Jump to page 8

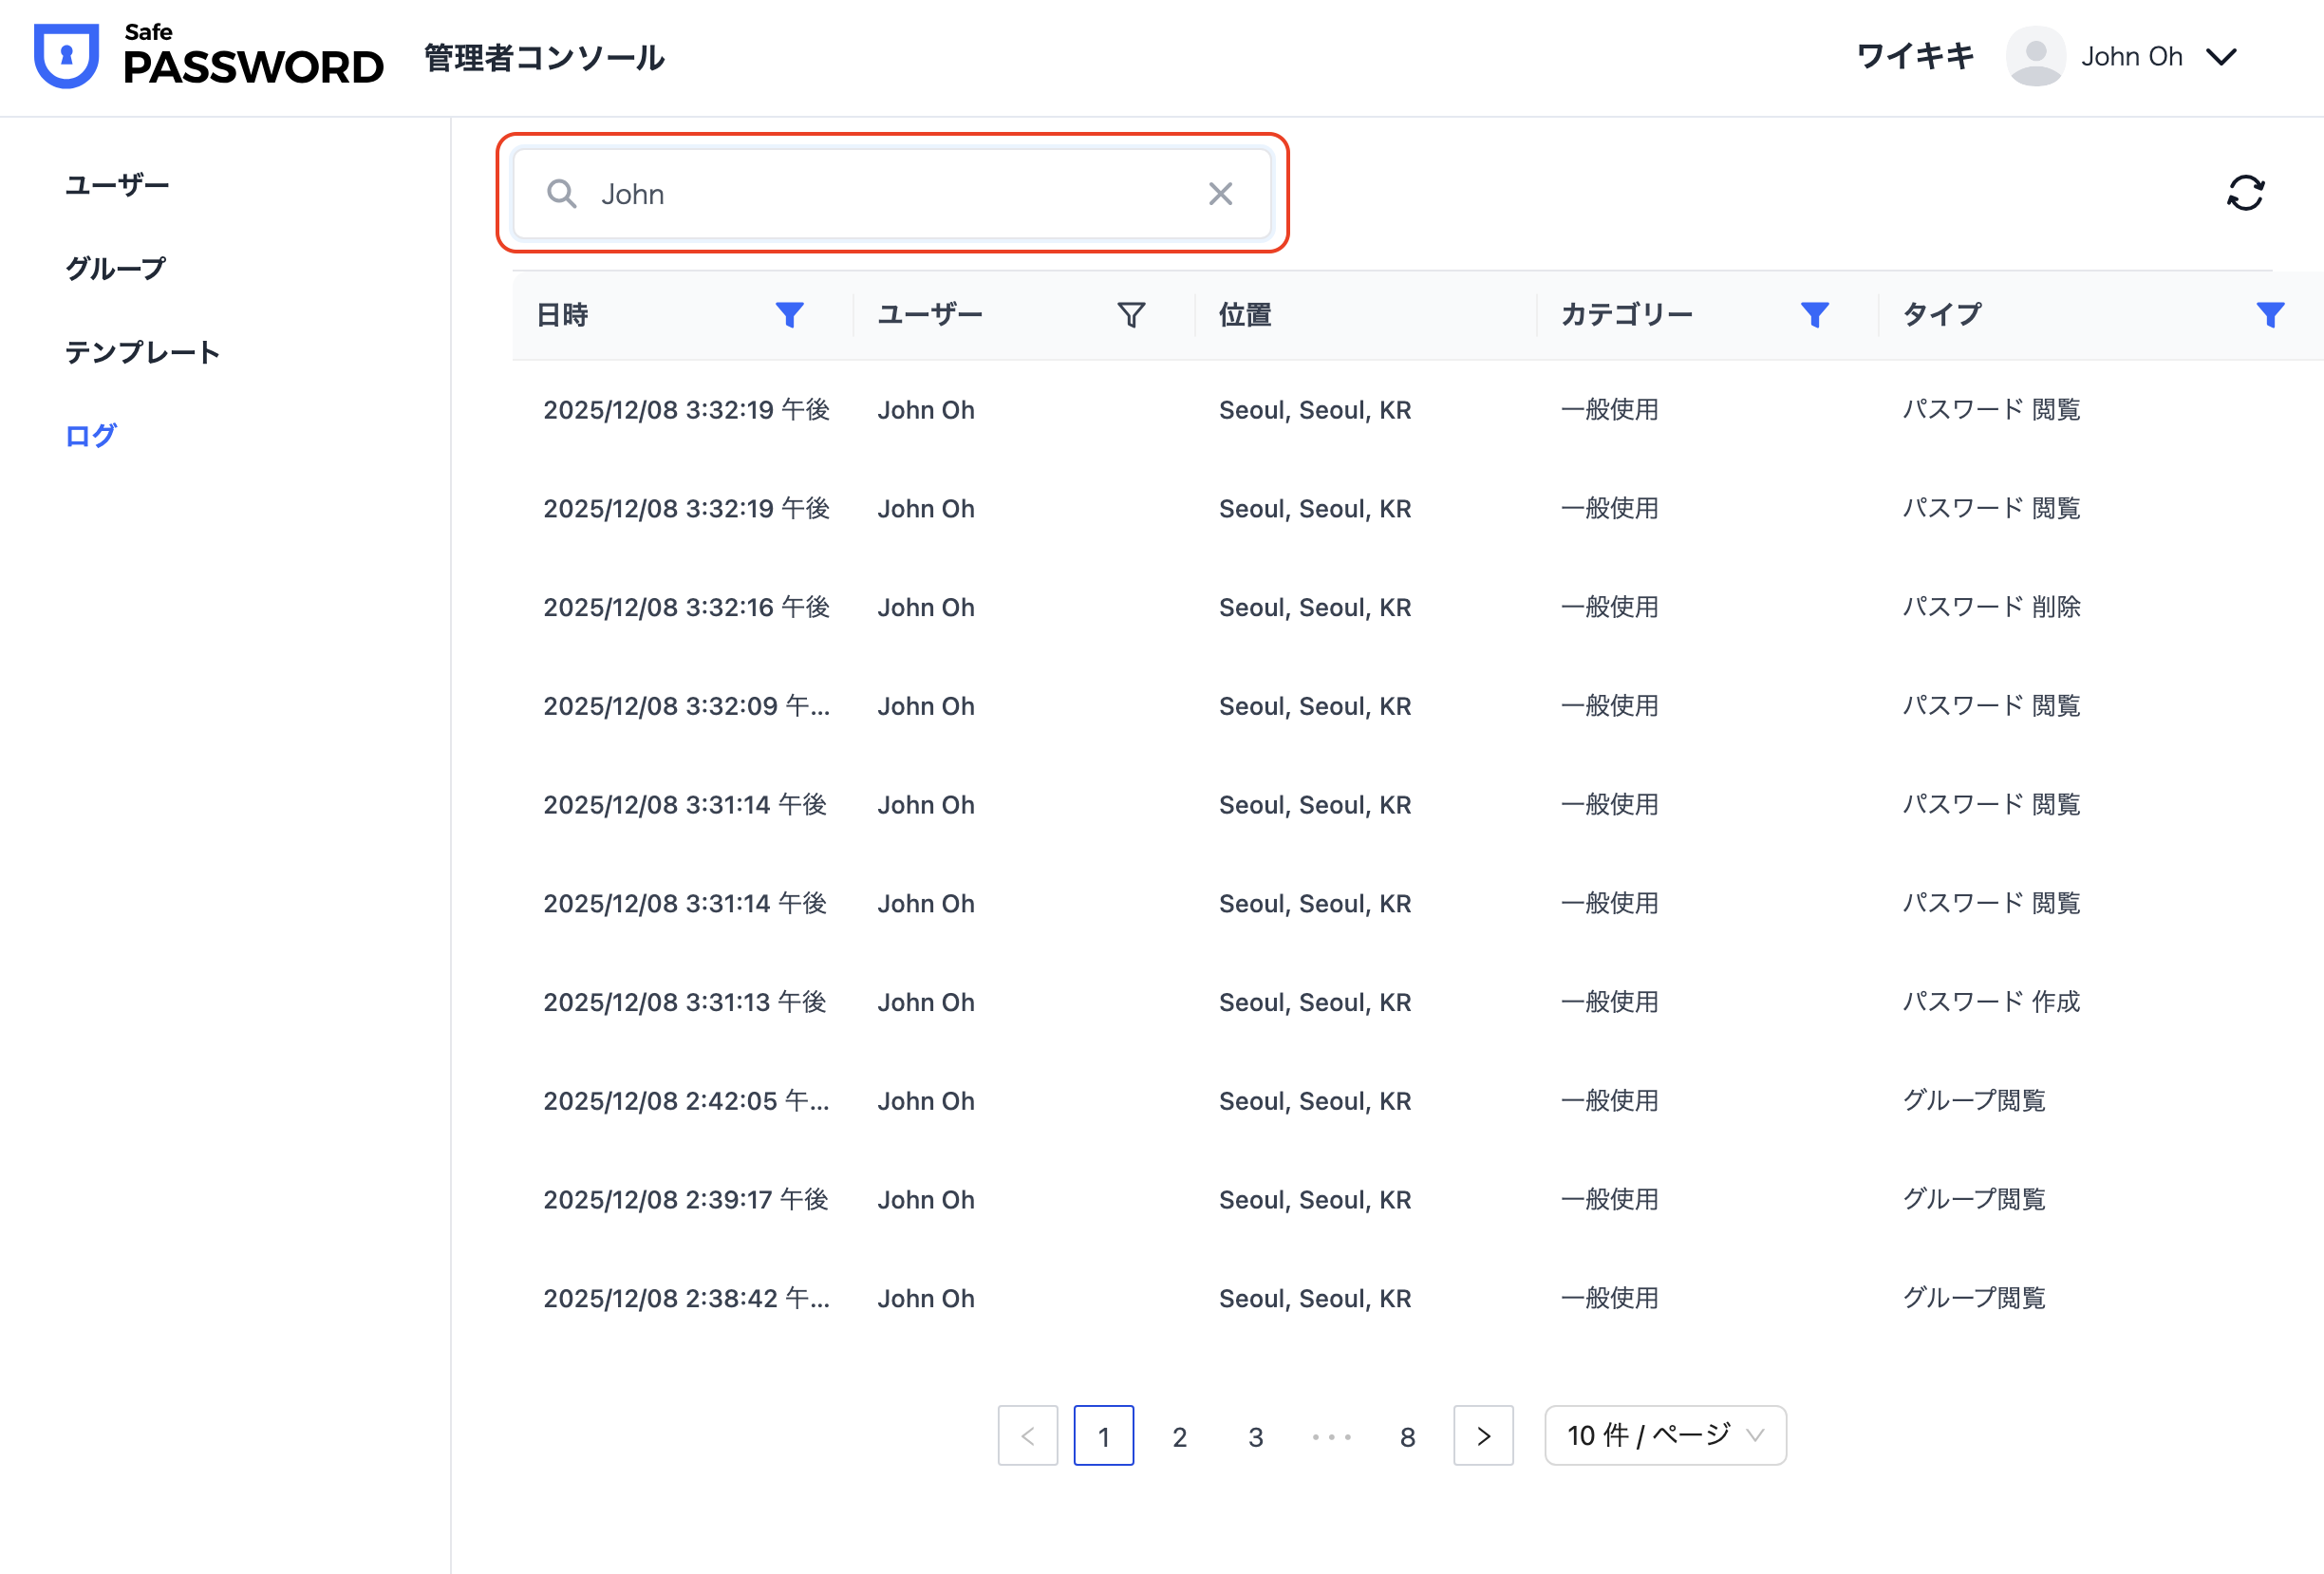tap(1407, 1437)
